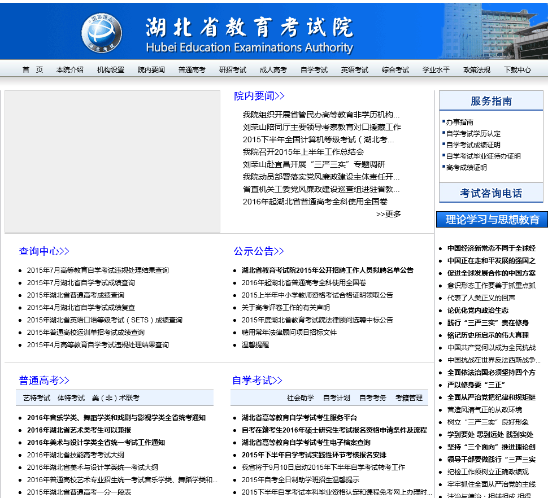This screenshot has width=548, height=498.
Task: Open article 严以修身要“三正”
Action: point(476,385)
